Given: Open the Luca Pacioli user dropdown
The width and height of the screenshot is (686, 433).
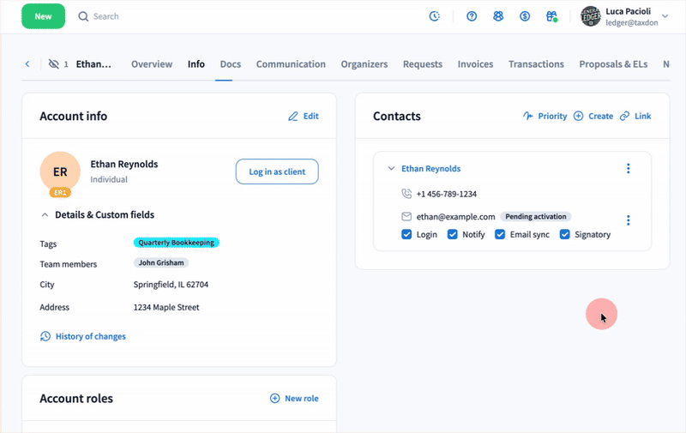Looking at the screenshot, I should click(665, 16).
